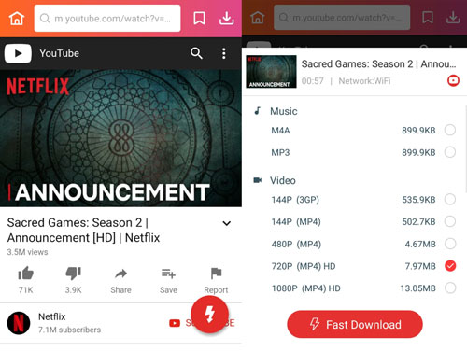Click the Music section note icon

[258, 111]
